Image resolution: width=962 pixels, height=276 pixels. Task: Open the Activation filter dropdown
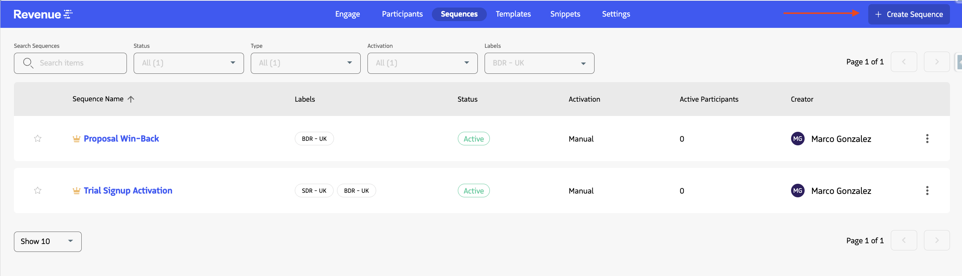pos(422,63)
